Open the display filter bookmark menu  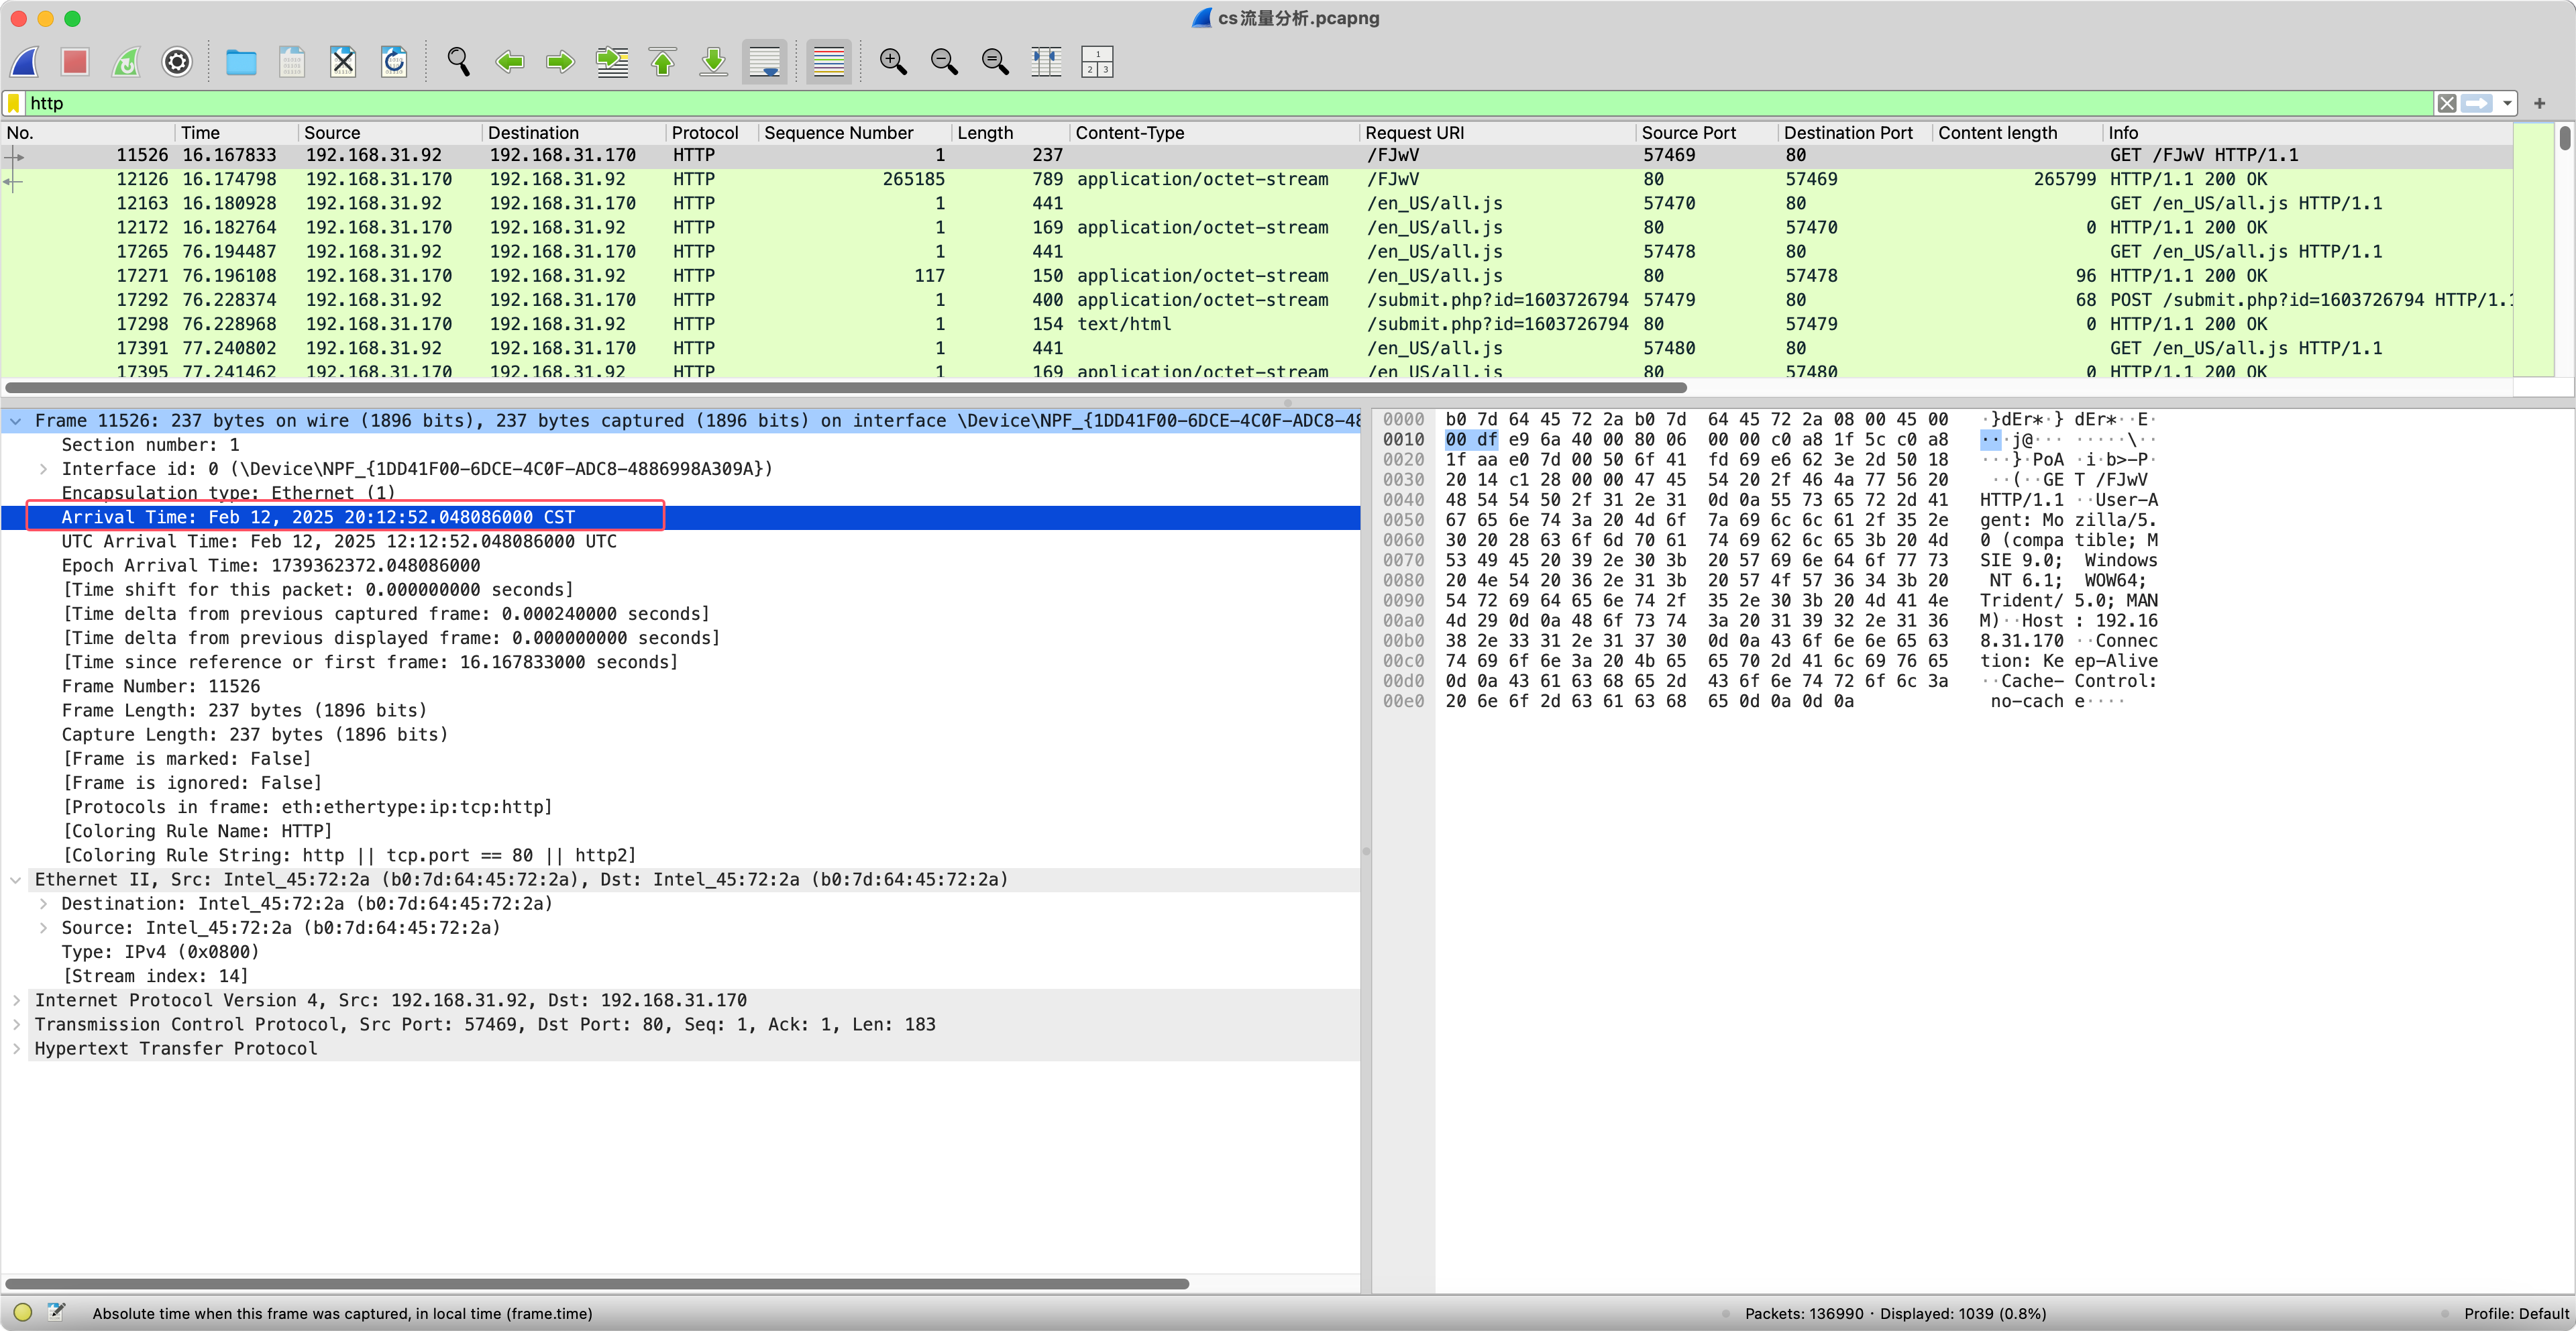pyautogui.click(x=14, y=103)
